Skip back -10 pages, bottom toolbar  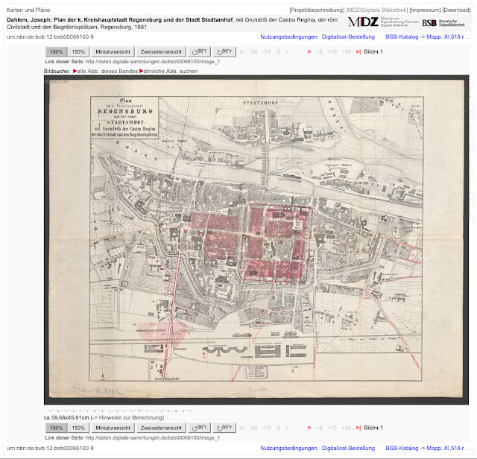point(266,428)
